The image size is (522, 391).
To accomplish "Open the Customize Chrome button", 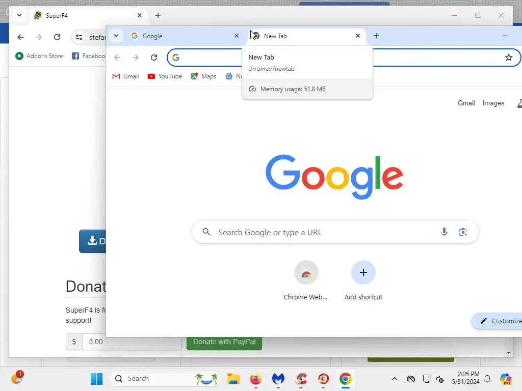I will 498,321.
